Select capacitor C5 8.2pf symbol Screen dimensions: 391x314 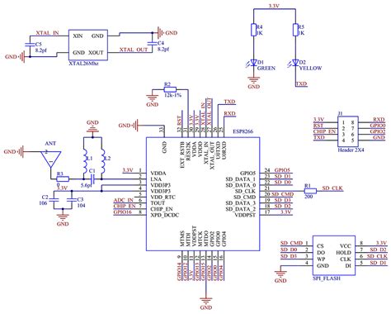tap(30, 44)
